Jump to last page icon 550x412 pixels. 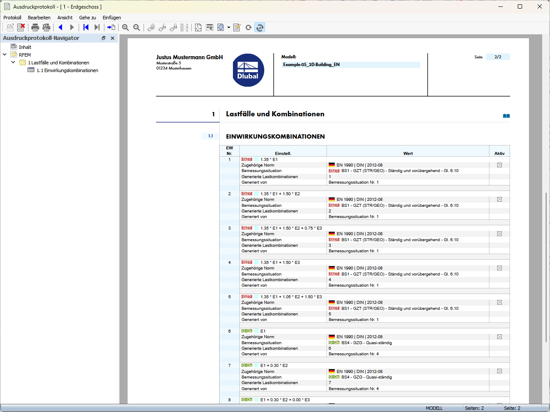(97, 27)
